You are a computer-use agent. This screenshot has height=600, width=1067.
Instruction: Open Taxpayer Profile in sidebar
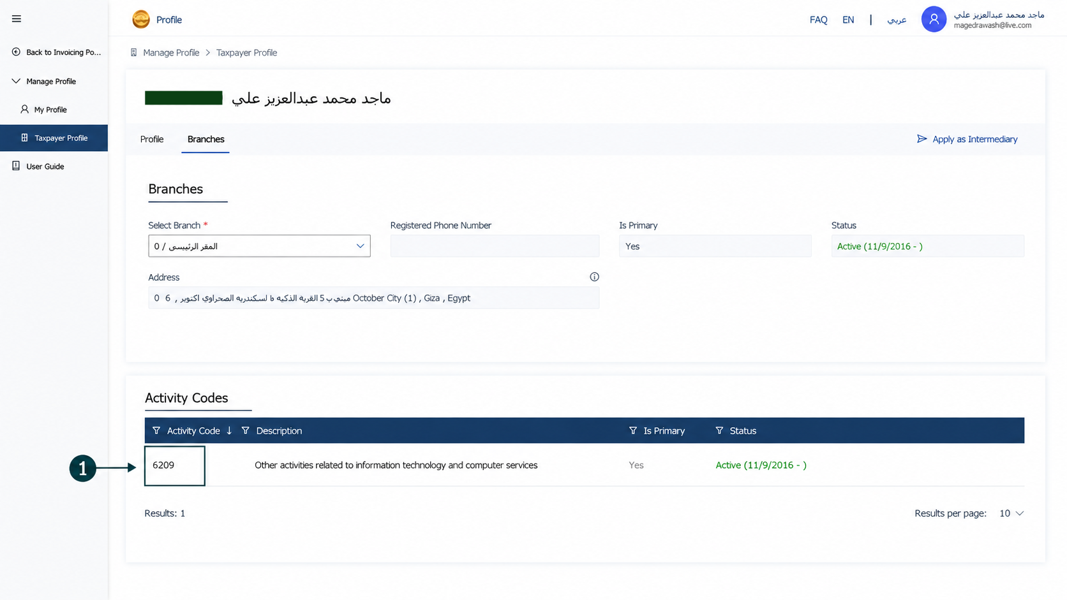[x=54, y=138]
